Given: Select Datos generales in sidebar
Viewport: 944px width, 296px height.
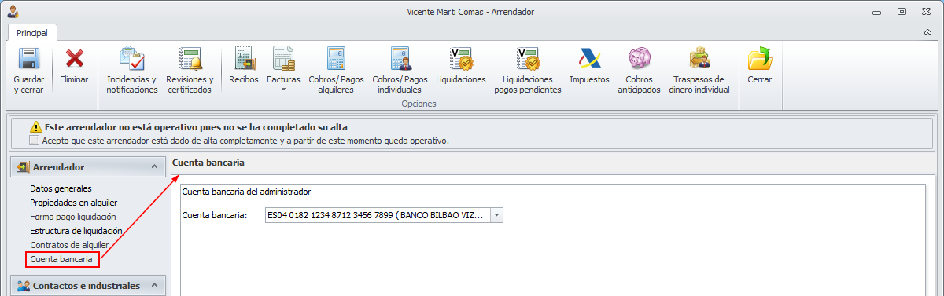Looking at the screenshot, I should [61, 188].
